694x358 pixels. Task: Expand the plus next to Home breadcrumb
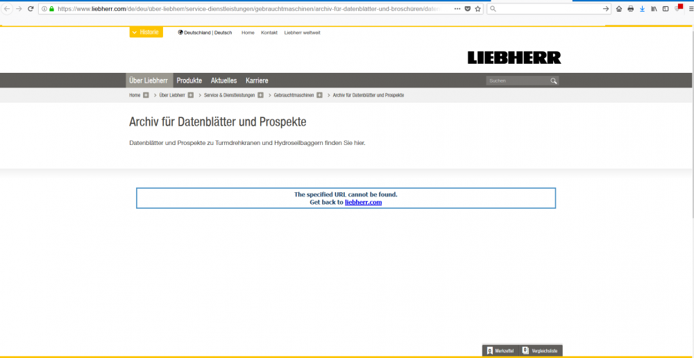(146, 95)
